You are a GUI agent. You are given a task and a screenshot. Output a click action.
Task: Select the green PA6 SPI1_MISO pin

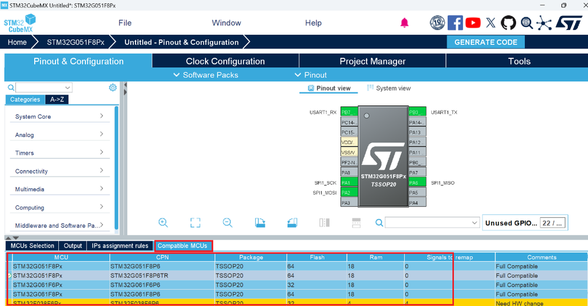[x=417, y=183]
